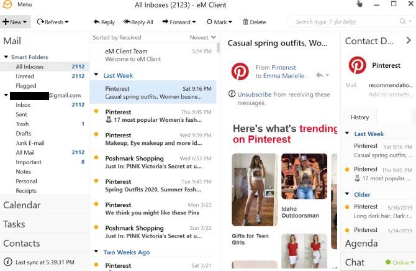This screenshot has width=416, height=271.
Task: Open the Gifts for Teen Girls pin image
Action: point(255,190)
